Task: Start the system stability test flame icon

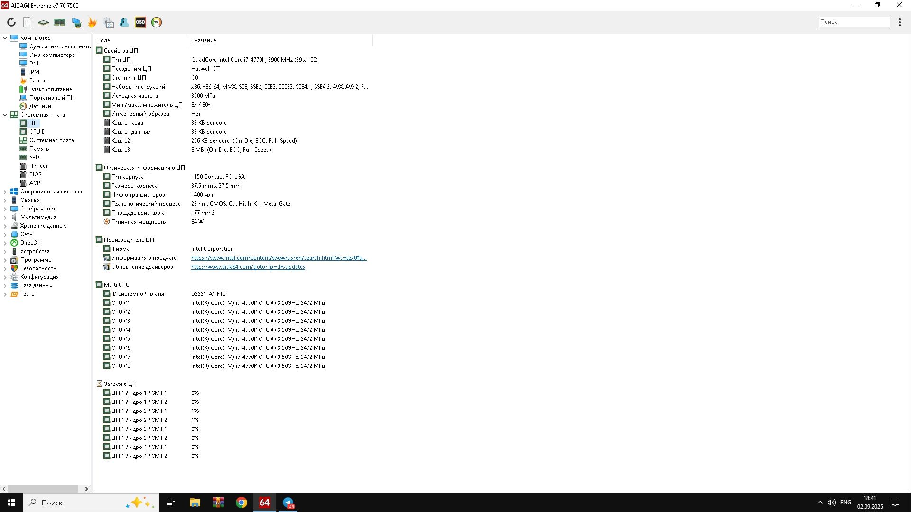Action: pyautogui.click(x=92, y=22)
